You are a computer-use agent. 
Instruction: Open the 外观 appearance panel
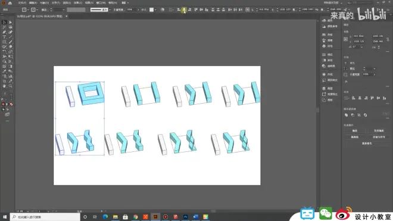[x=327, y=74]
